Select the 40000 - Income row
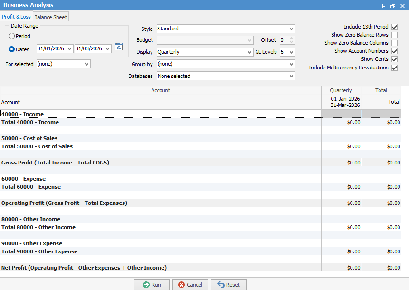The height and width of the screenshot is (290, 409). (x=201, y=114)
